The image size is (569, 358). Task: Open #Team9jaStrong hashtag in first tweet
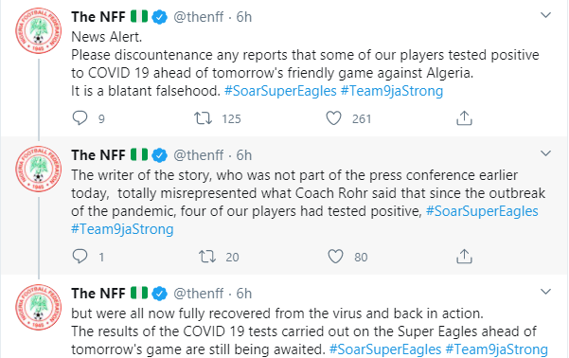pos(392,91)
